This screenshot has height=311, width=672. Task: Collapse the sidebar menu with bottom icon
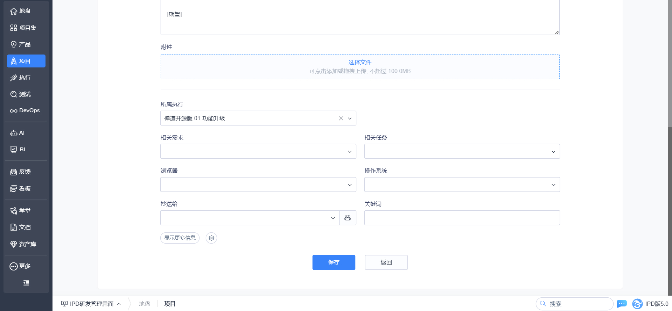[x=26, y=283]
